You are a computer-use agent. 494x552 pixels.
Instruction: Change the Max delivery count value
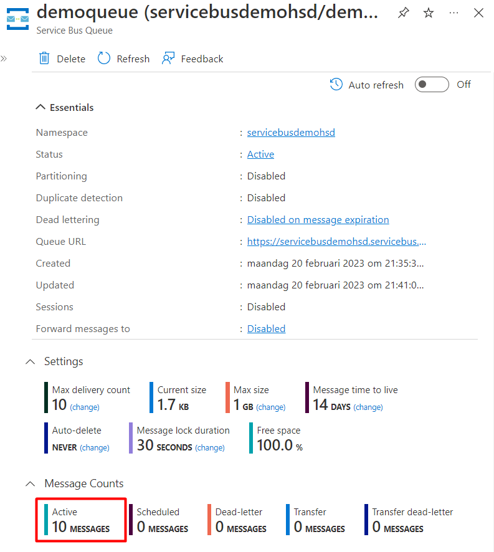pyautogui.click(x=85, y=407)
